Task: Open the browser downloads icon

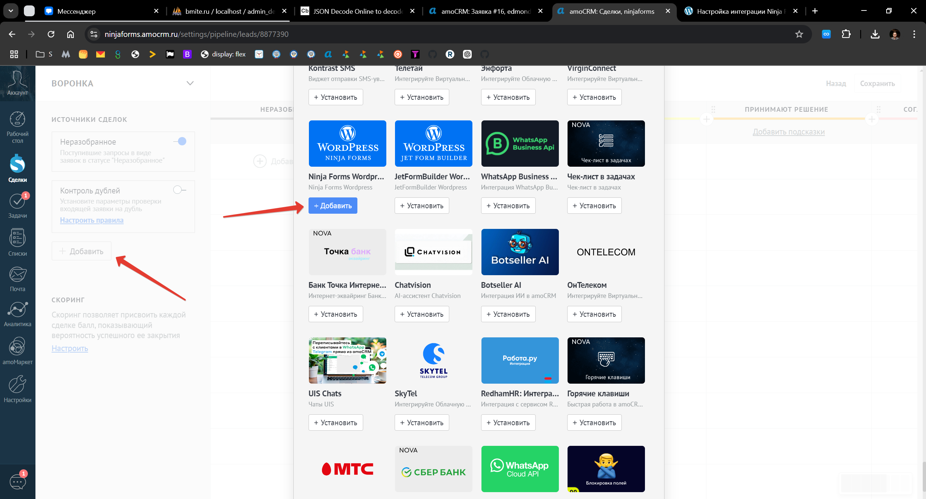Action: click(x=875, y=34)
